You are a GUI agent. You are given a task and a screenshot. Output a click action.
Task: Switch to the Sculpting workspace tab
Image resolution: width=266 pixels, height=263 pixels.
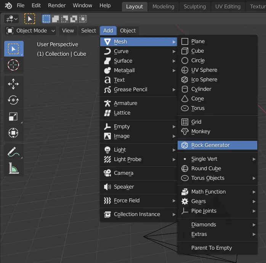pyautogui.click(x=195, y=6)
